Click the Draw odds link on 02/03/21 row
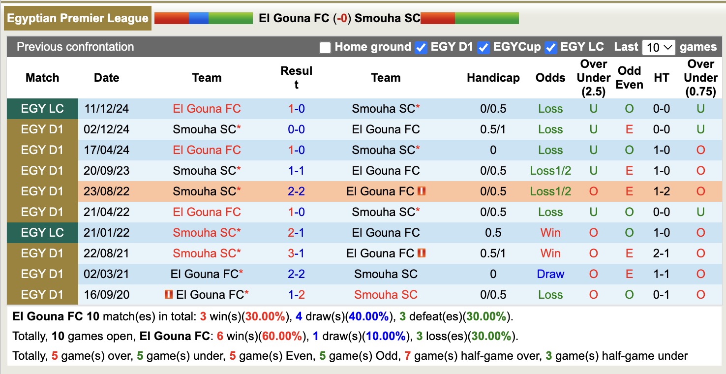Viewport: 726px width, 374px height. pos(550,274)
